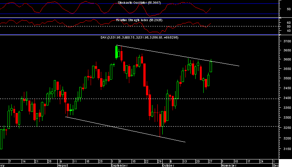The width and height of the screenshot is (292, 167).
Task: Click the date label 25
Action: (x=100, y=161)
